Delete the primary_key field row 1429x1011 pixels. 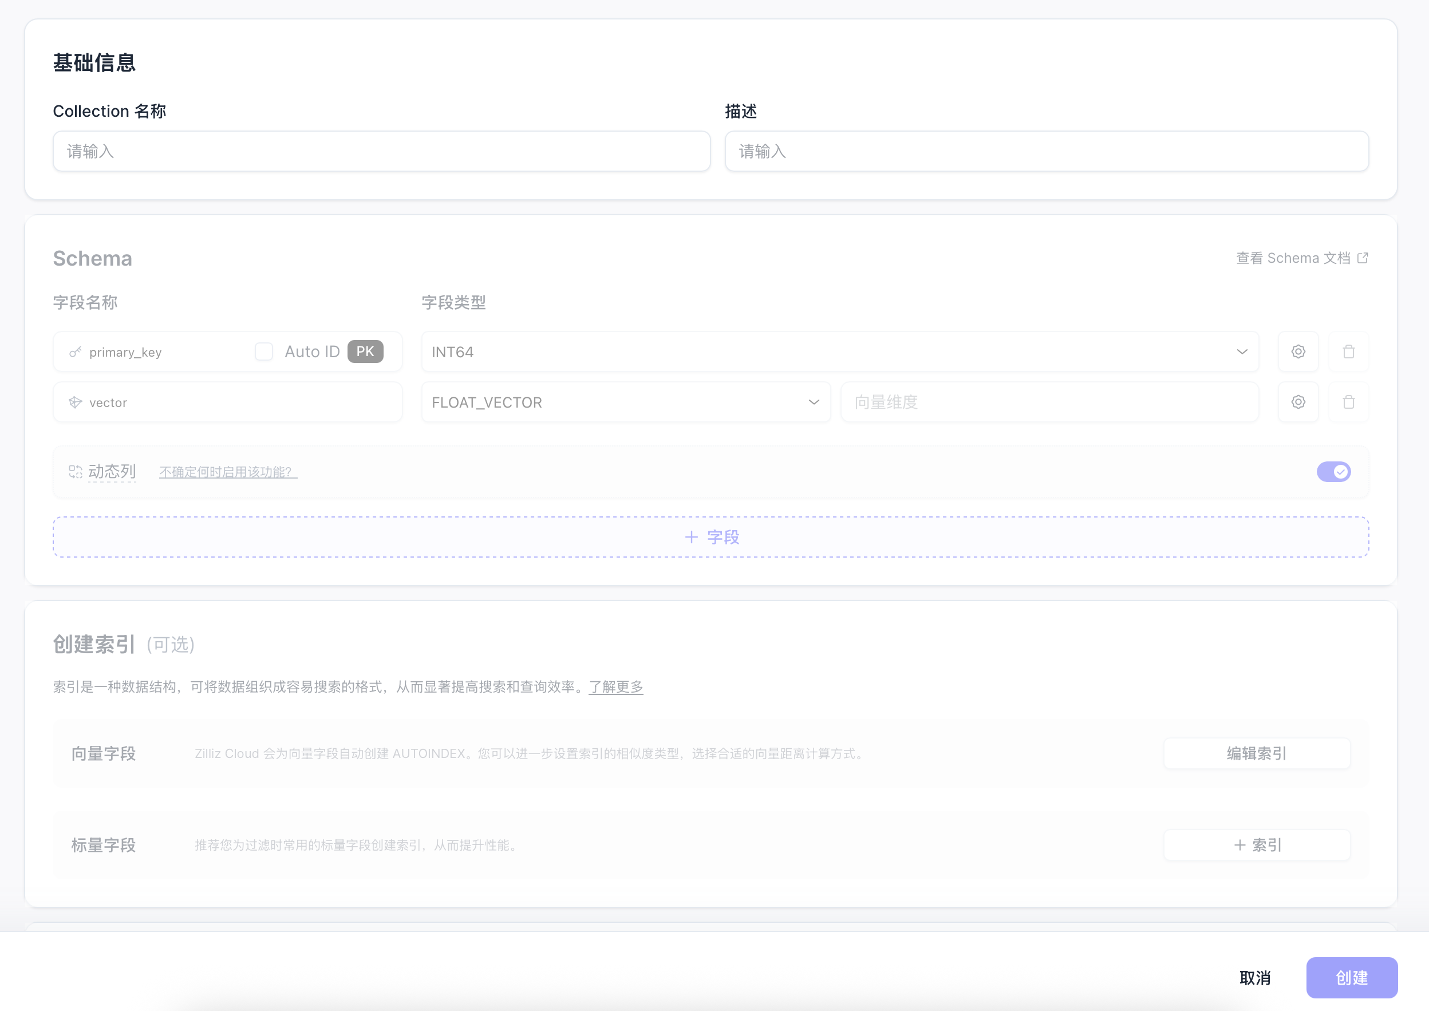coord(1348,352)
